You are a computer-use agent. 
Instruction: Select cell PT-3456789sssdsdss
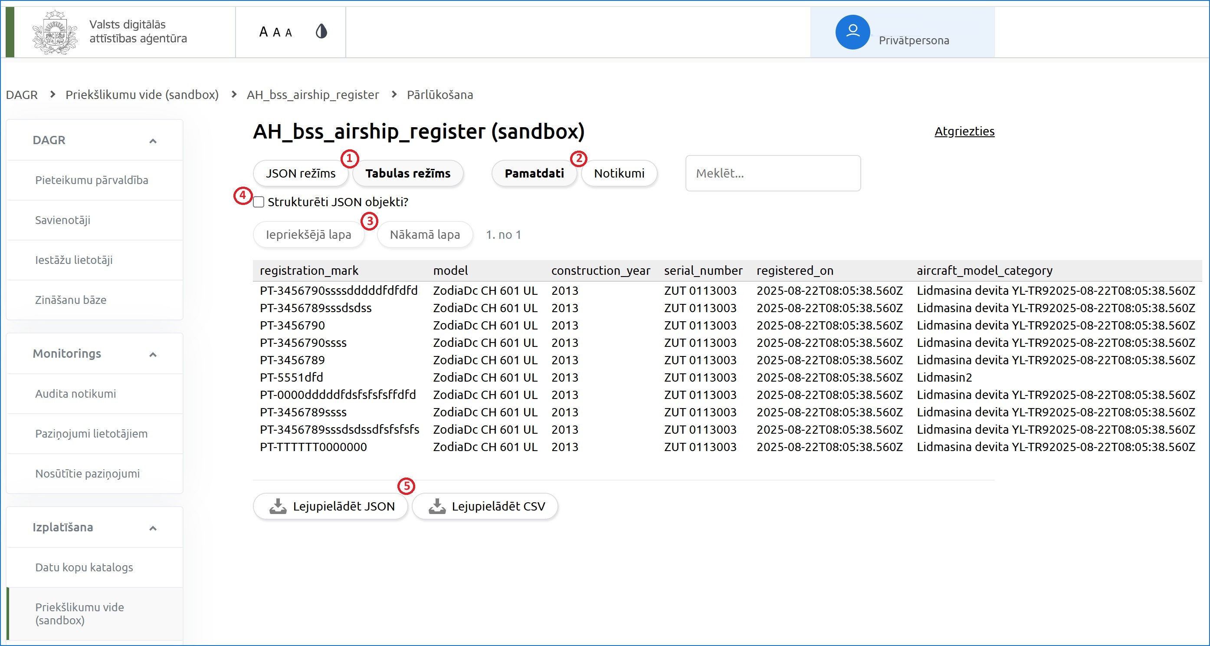(x=316, y=308)
